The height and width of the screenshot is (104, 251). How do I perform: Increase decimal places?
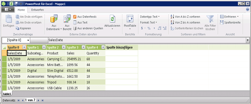pos(159,28)
